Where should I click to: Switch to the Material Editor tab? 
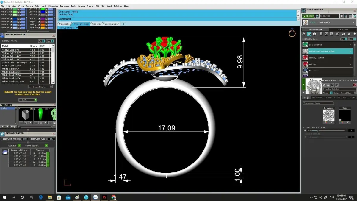(x=315, y=29)
